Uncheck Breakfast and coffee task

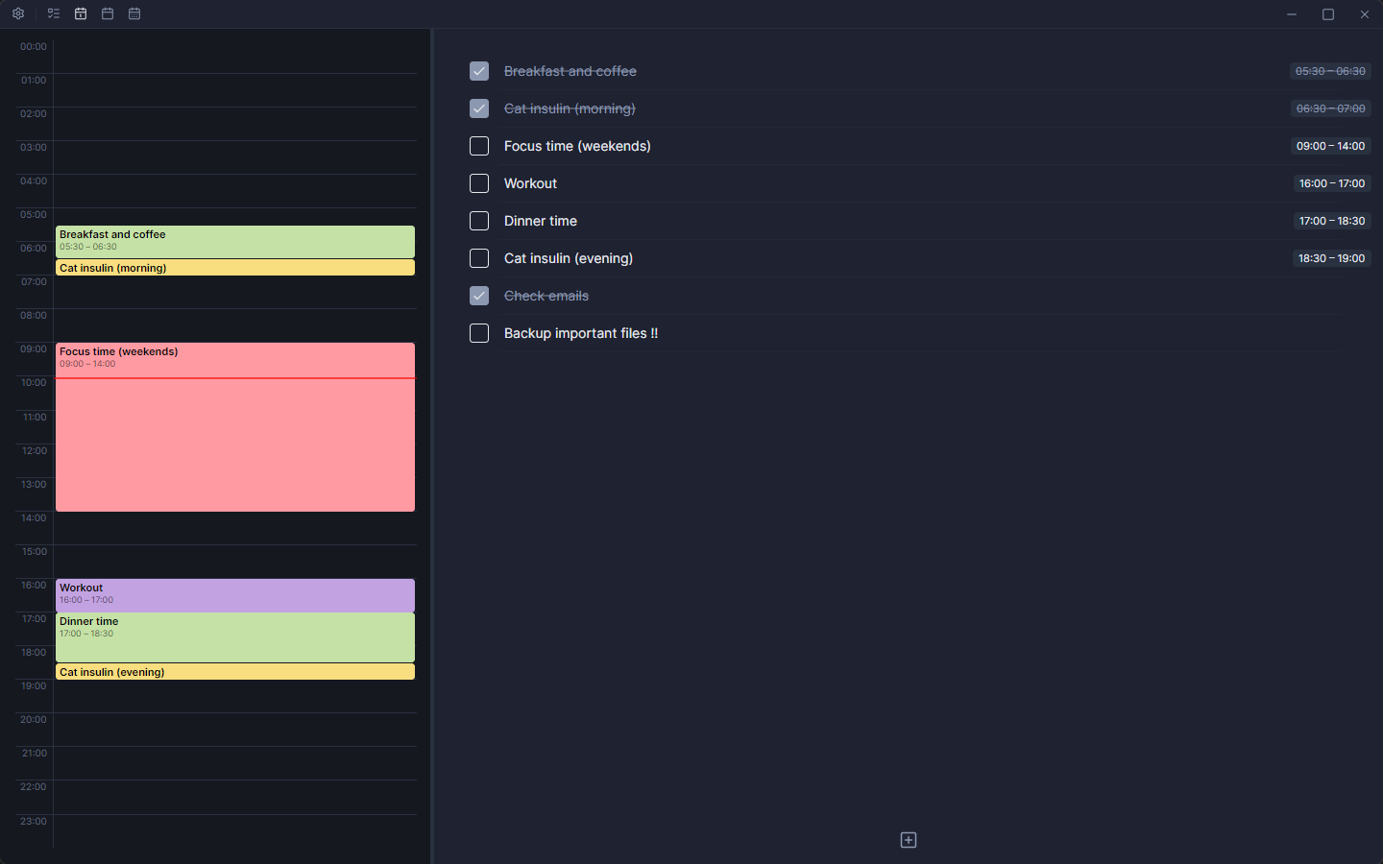tap(479, 71)
